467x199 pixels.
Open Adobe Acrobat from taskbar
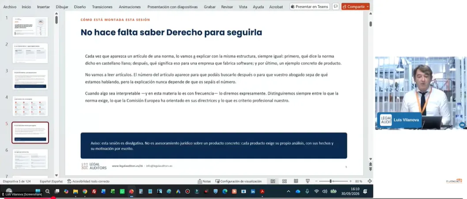pyautogui.click(x=262, y=191)
